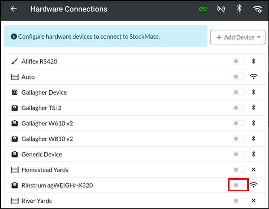Open Wi-Fi settings icon in header
Image resolution: width=269 pixels, height=209 pixels.
tap(258, 9)
